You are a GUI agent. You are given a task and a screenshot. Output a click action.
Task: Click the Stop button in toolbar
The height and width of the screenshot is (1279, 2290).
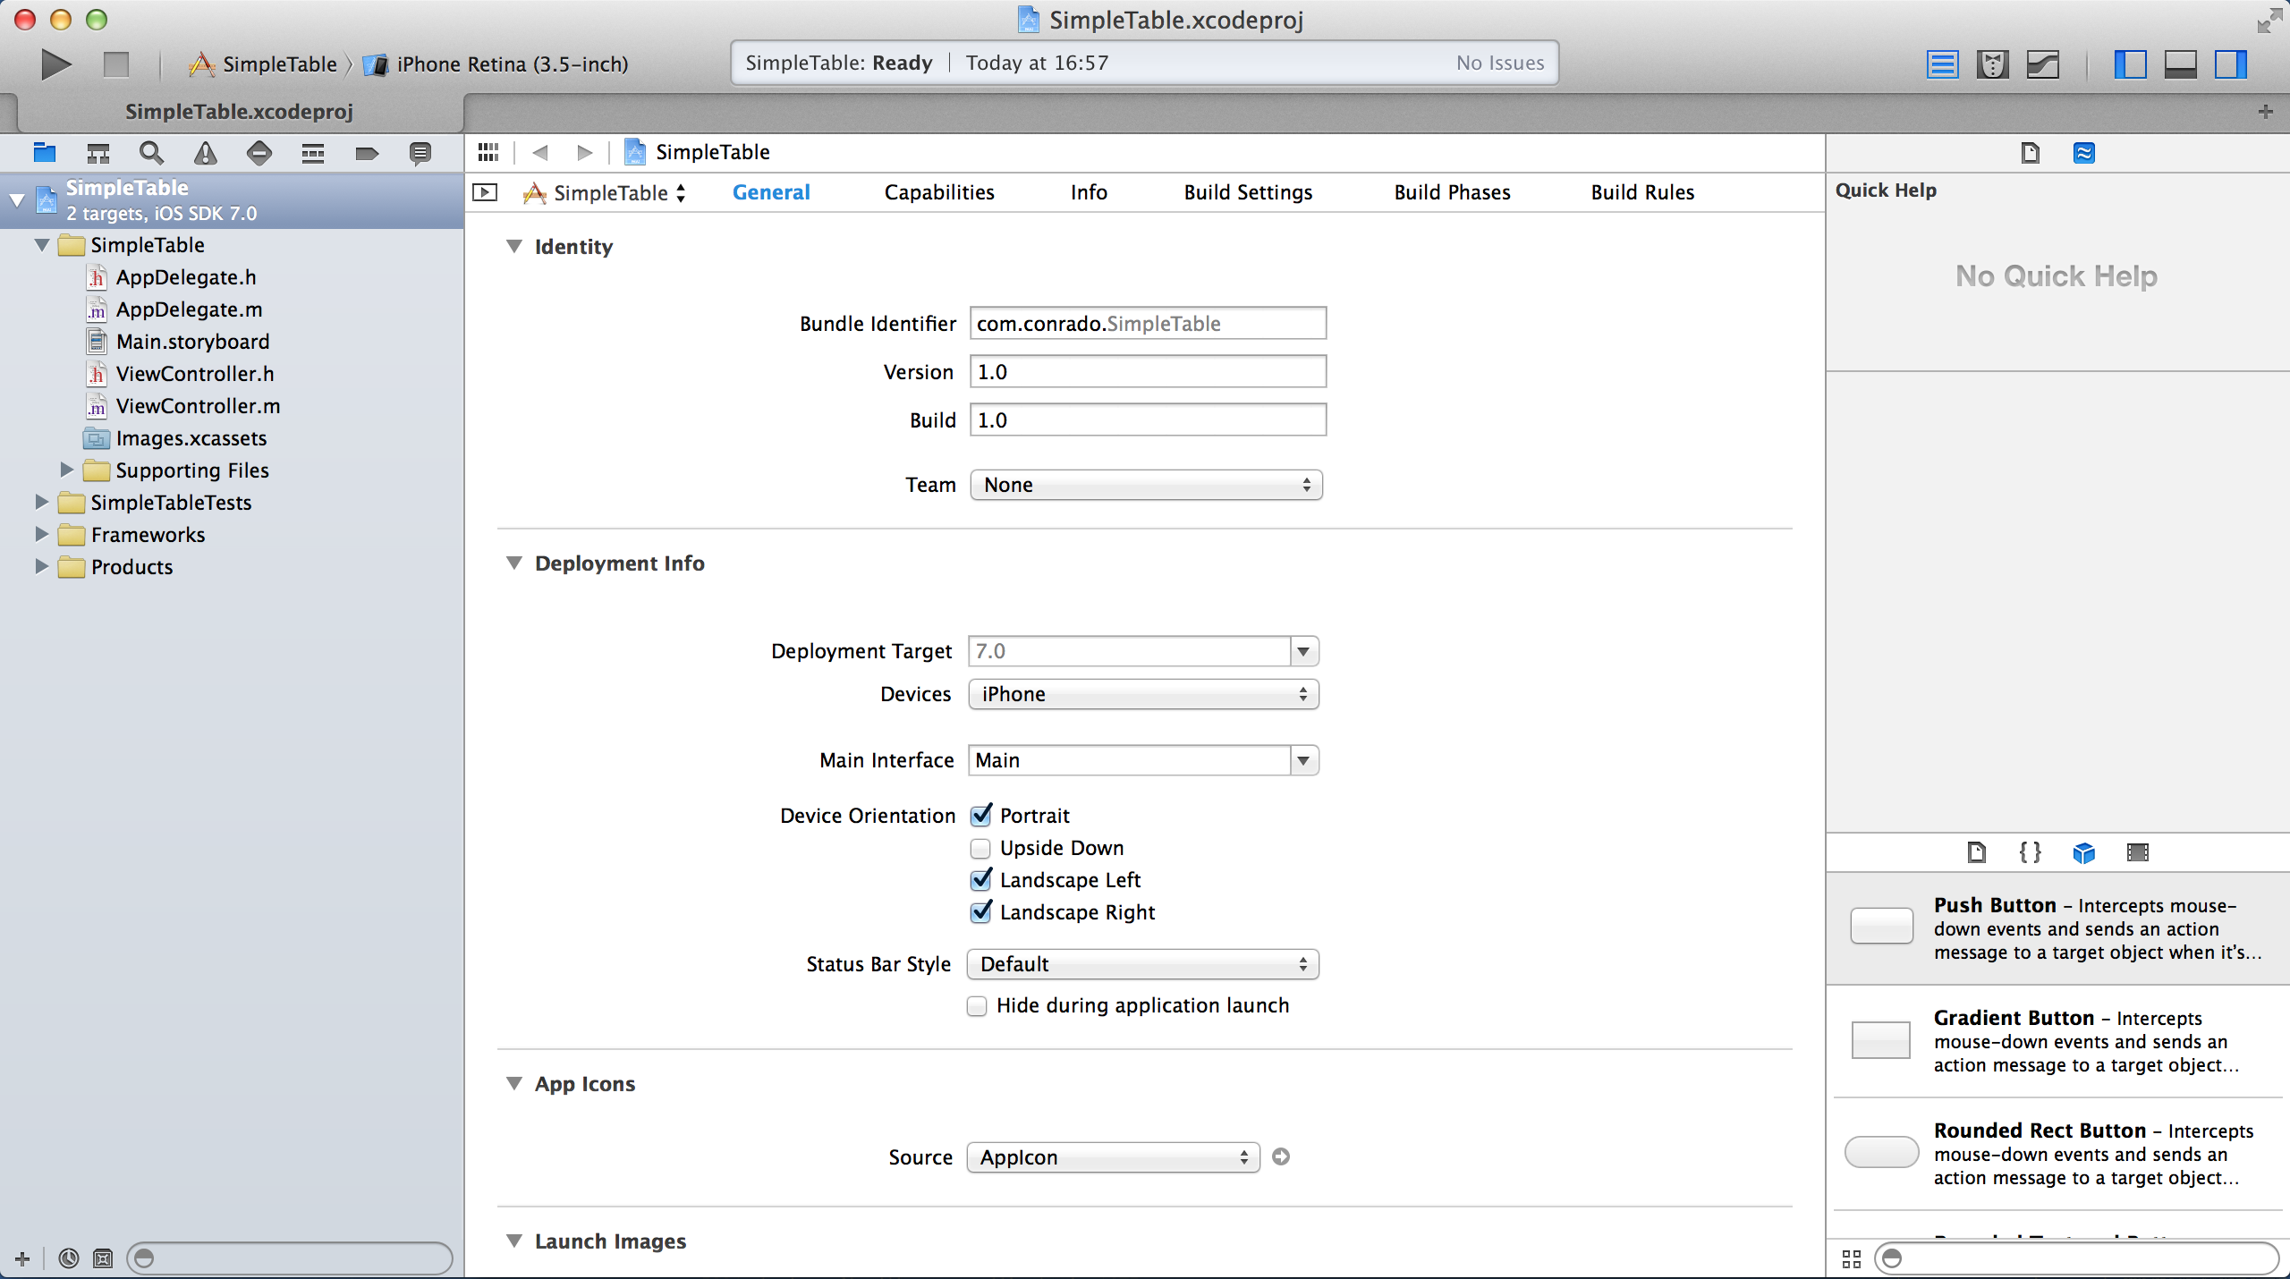pos(116,64)
